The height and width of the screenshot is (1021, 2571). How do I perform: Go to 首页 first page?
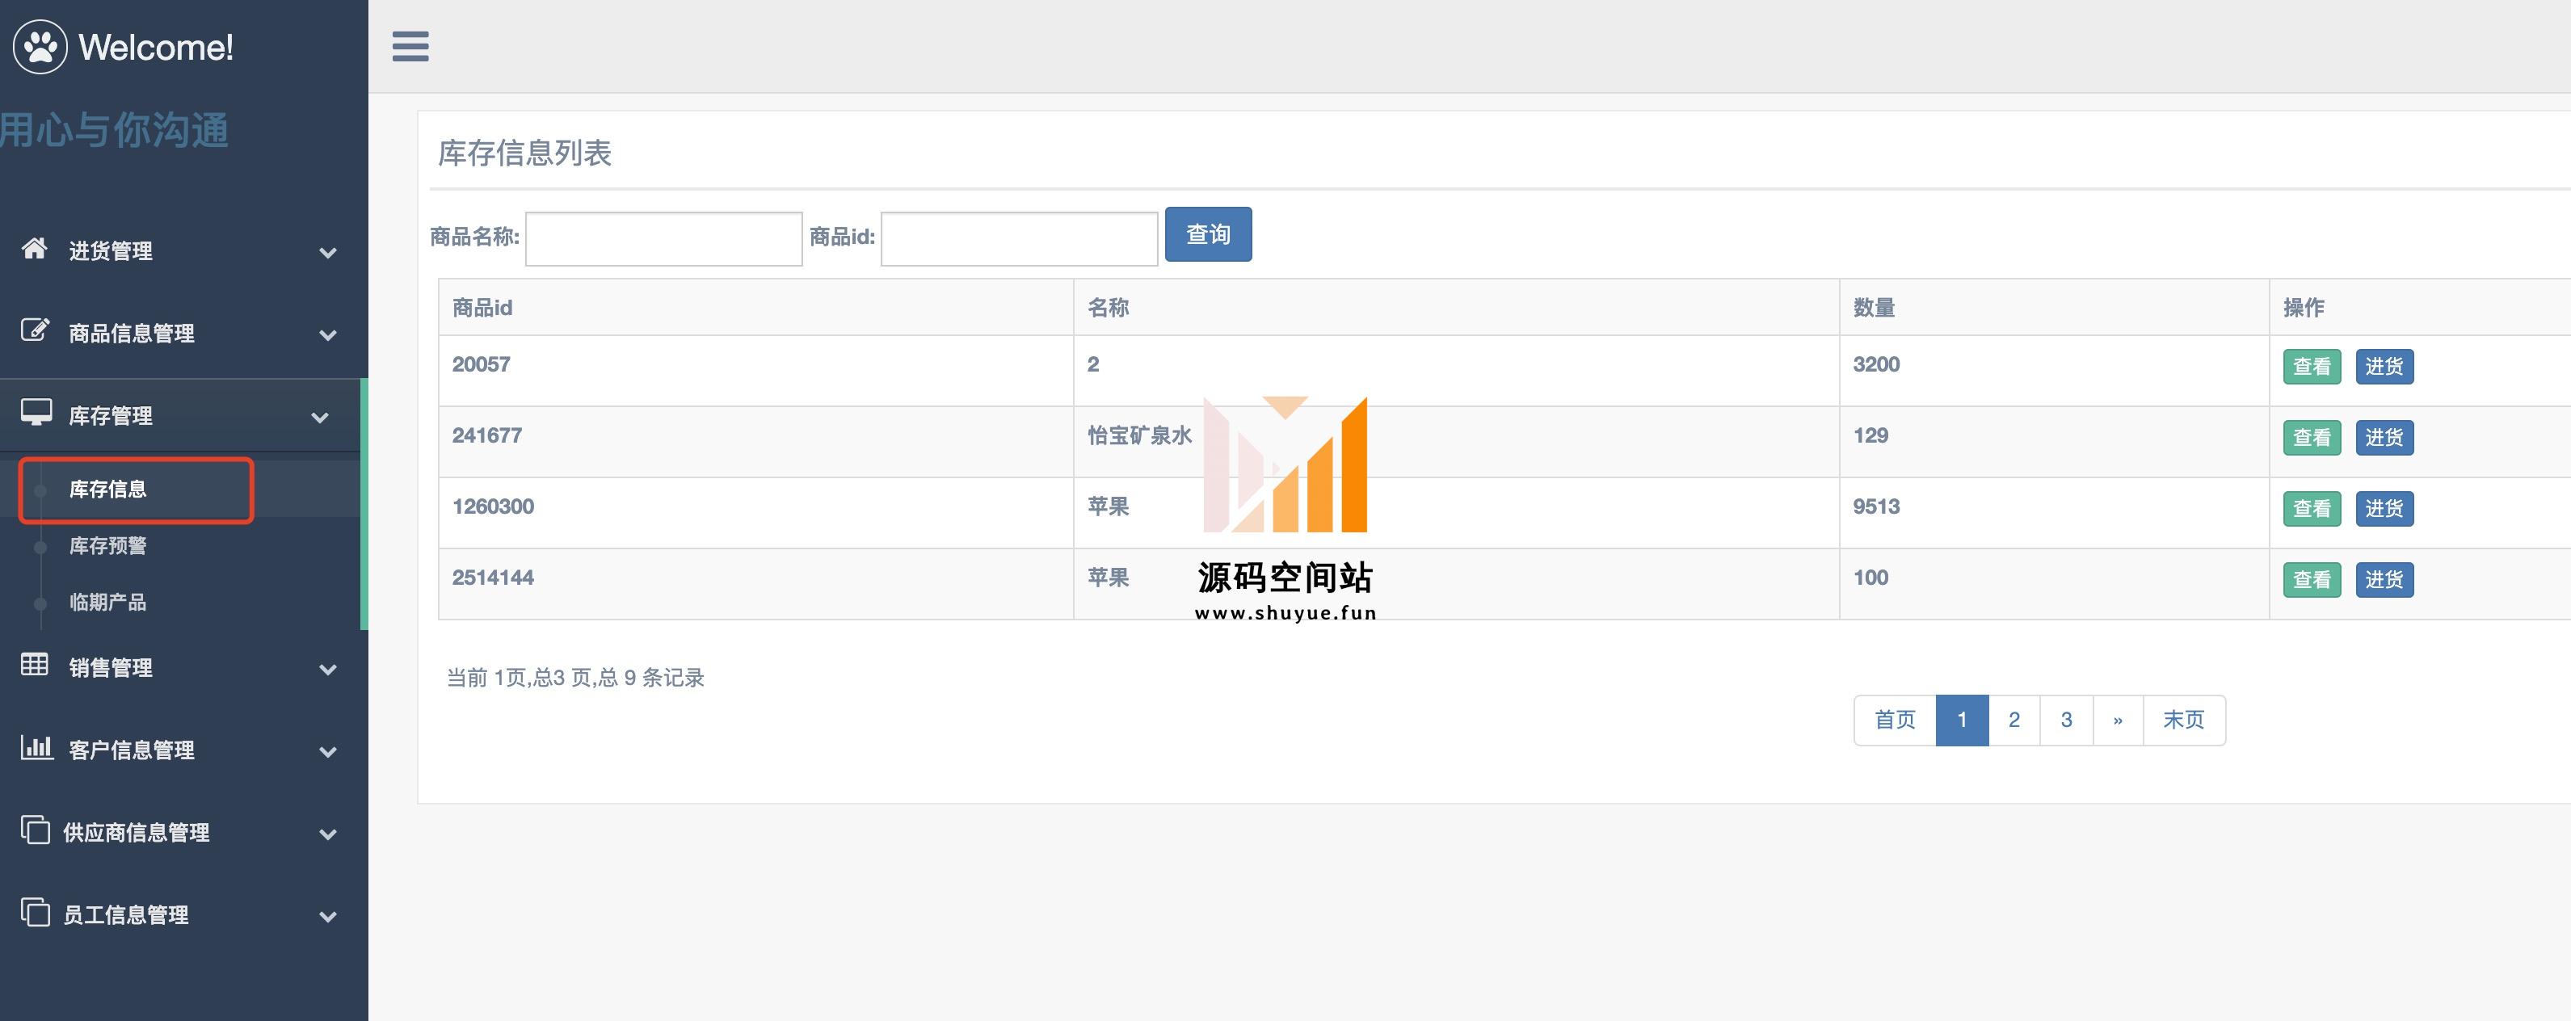pos(1895,720)
